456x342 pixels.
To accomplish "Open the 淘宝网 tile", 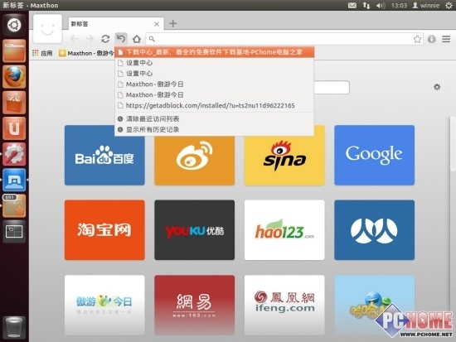I will pyautogui.click(x=104, y=230).
